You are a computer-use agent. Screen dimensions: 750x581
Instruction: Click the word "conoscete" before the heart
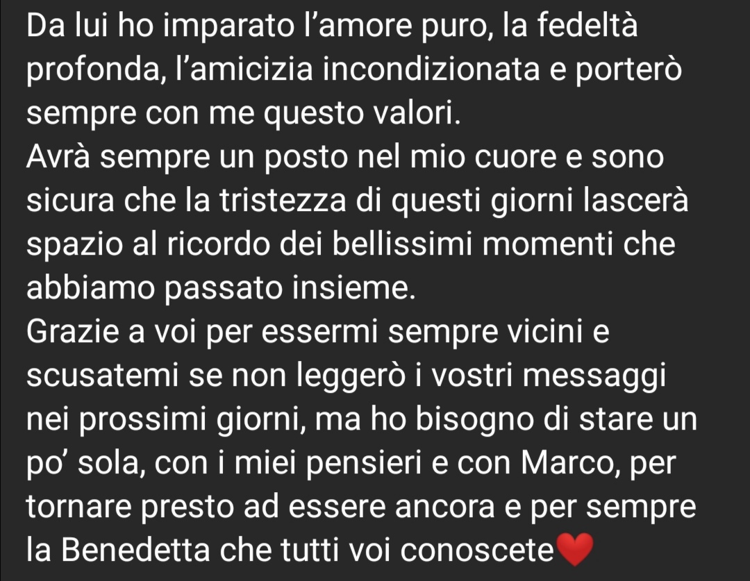[477, 550]
